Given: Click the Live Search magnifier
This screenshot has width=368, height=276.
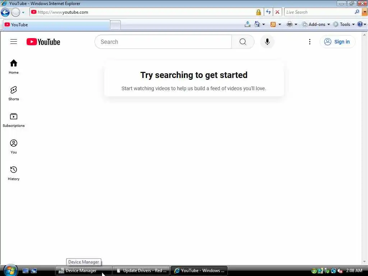Looking at the screenshot, I should [357, 12].
